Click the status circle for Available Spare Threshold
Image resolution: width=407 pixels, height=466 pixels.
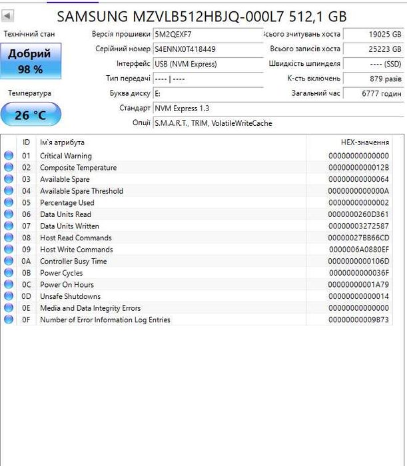[x=9, y=191]
